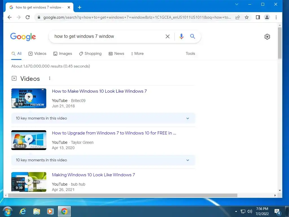Click the padlock site info icon
The height and width of the screenshot is (217, 289).
click(39, 17)
